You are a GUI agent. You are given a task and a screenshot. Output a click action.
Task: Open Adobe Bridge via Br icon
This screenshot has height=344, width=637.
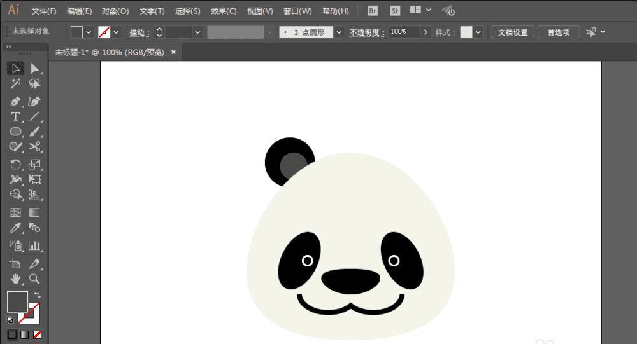(x=373, y=11)
